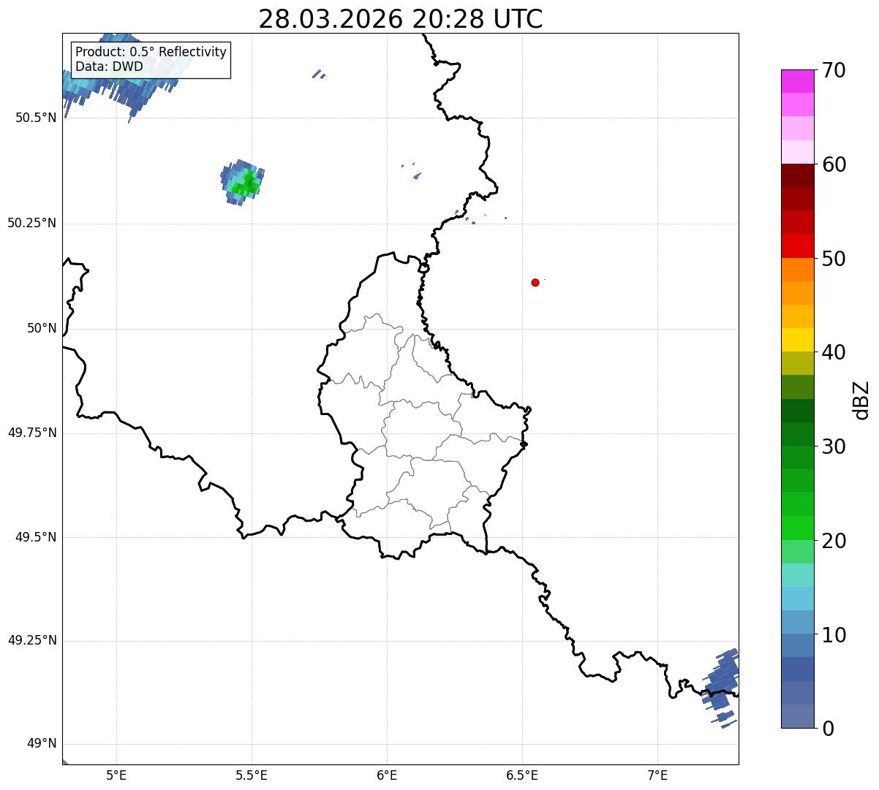This screenshot has height=790, width=879.
Task: Click the 49.75°N latitude label
Action: [x=32, y=433]
